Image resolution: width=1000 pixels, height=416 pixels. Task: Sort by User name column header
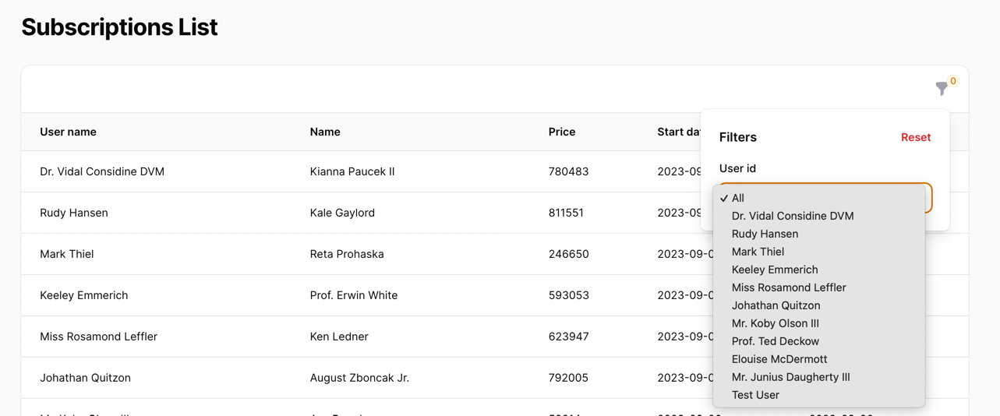[68, 132]
